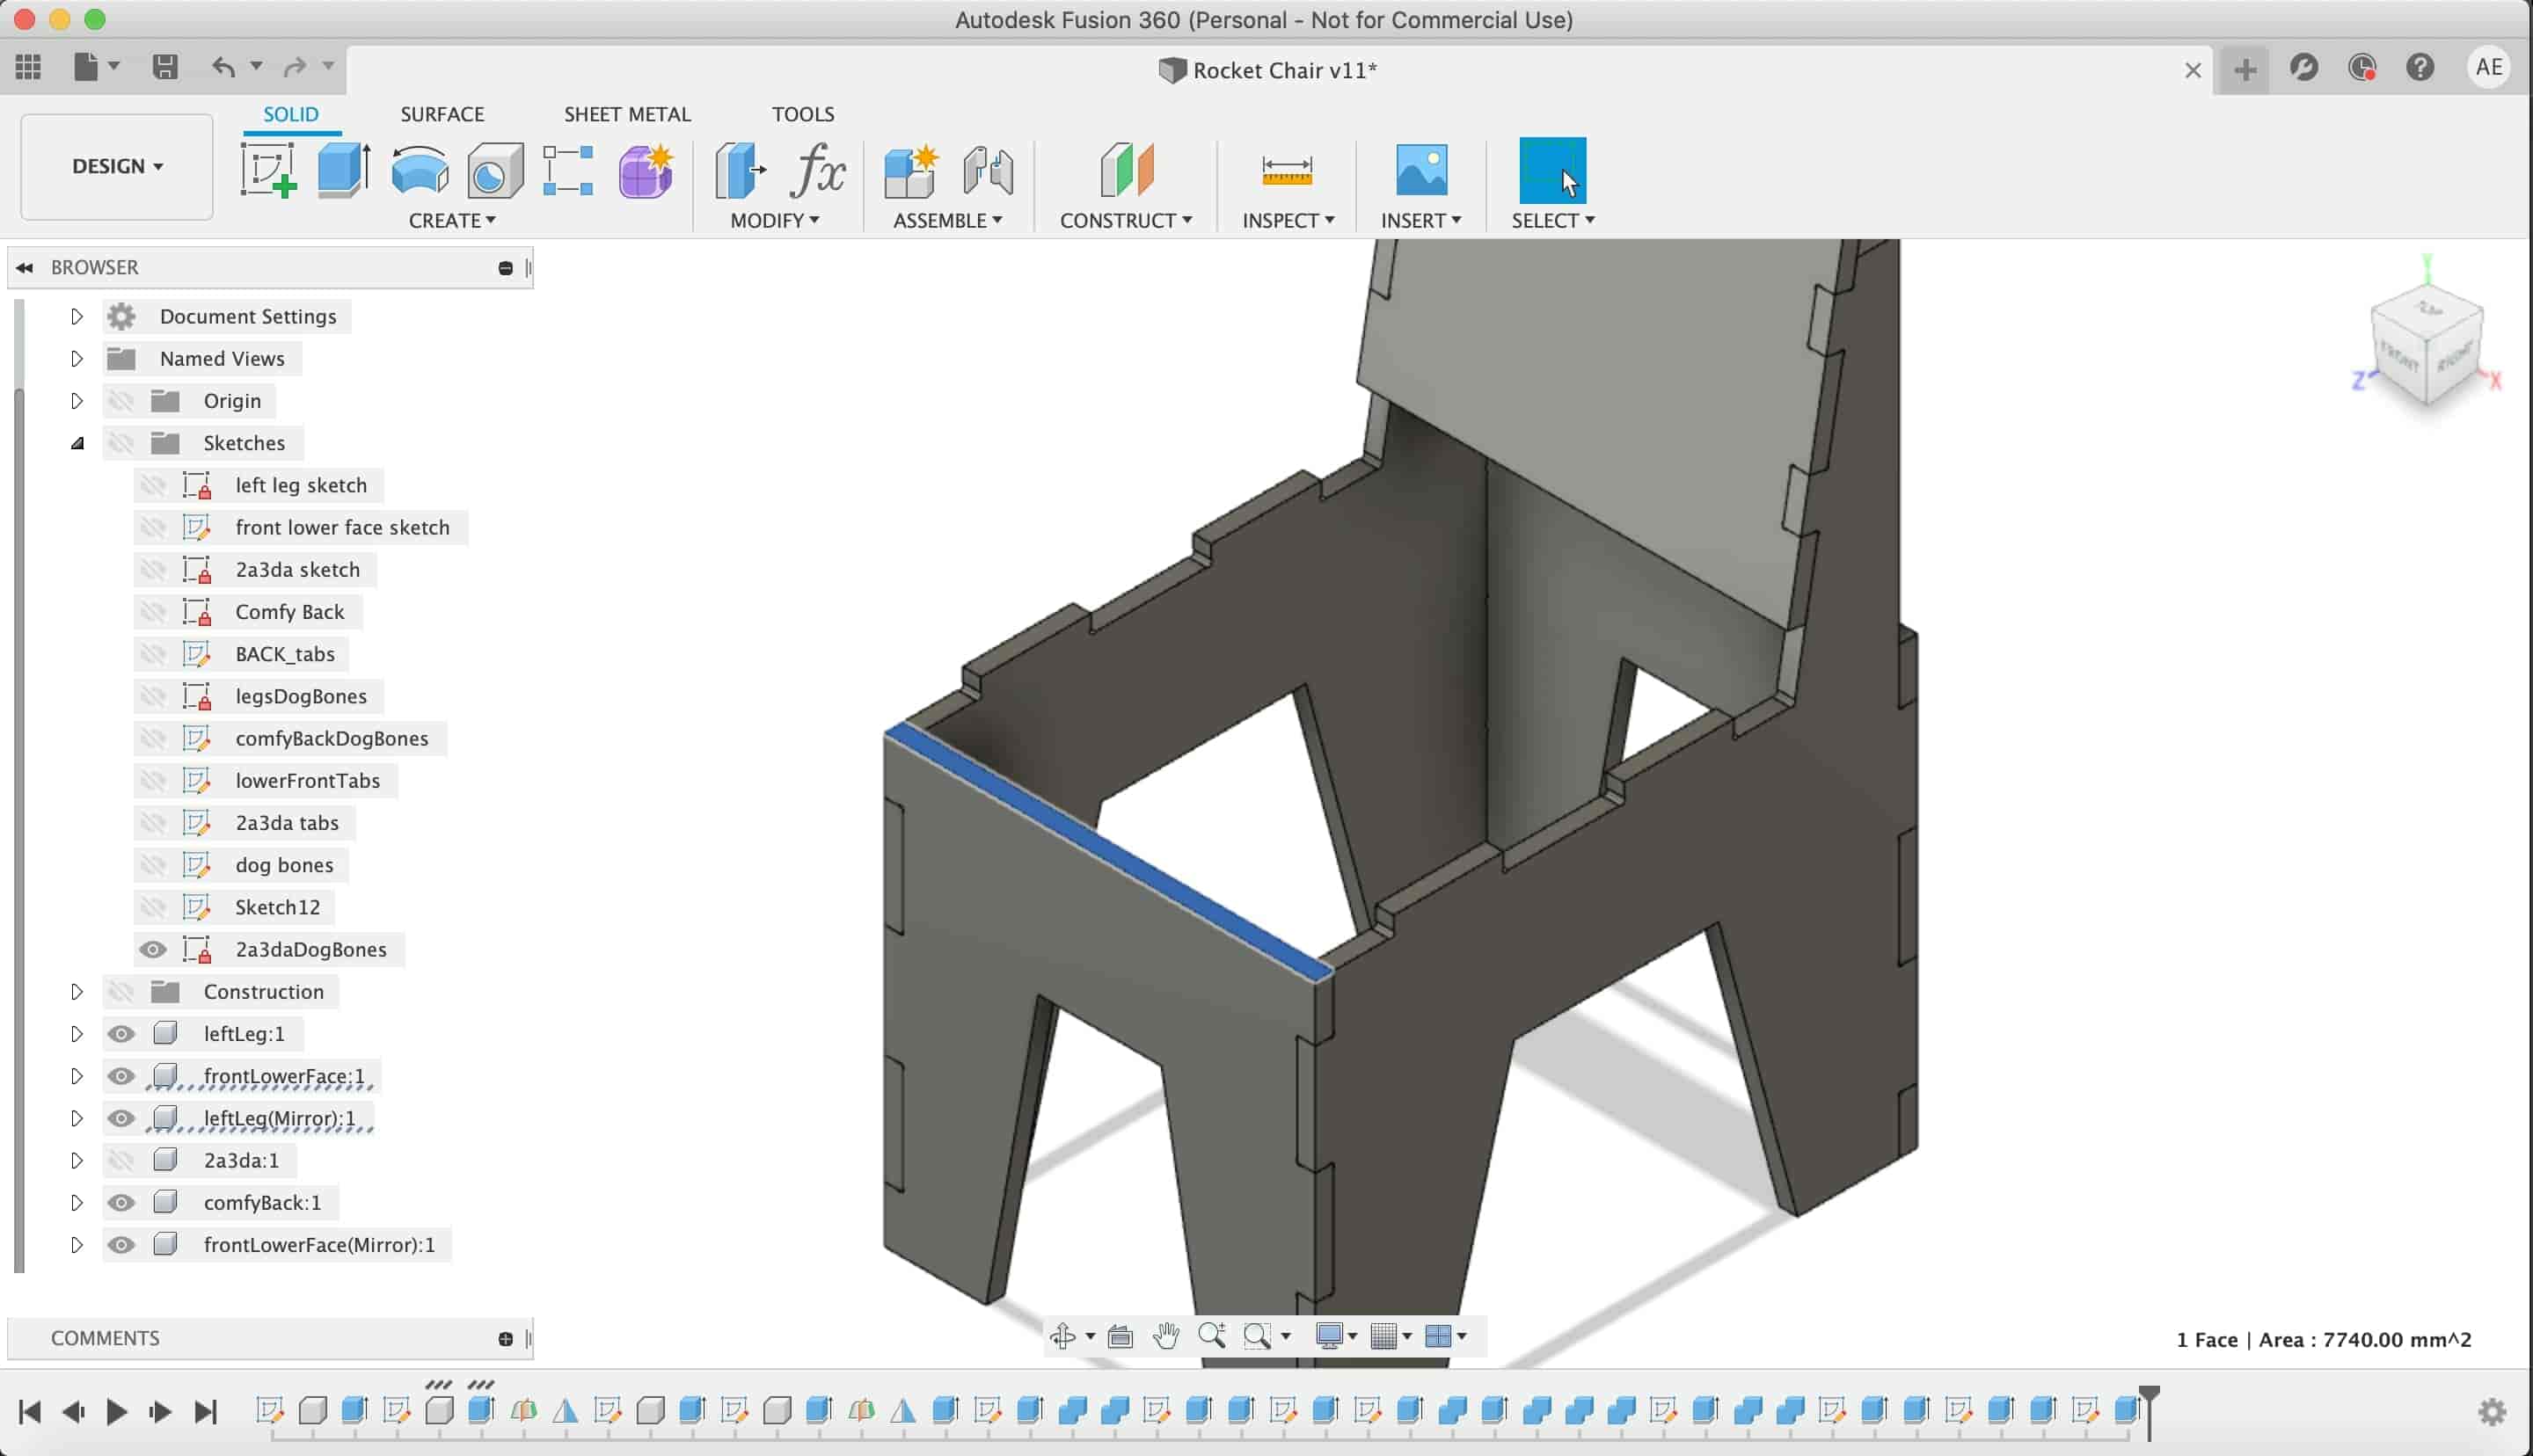The width and height of the screenshot is (2533, 1456).
Task: Open the CREATE dropdown menu
Action: [452, 220]
